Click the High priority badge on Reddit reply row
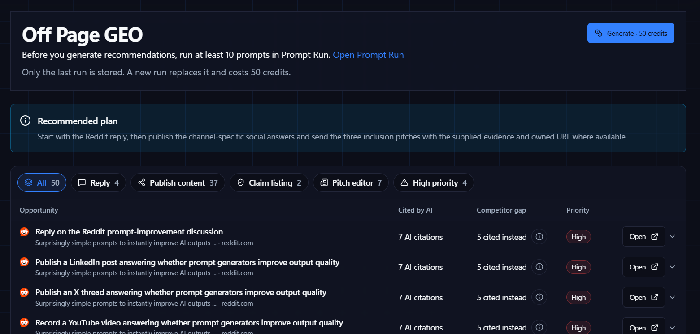Viewport: 700px width, 334px height. click(x=578, y=237)
